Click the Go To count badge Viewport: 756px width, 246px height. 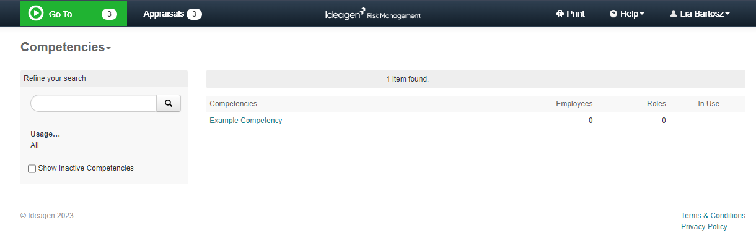tap(109, 14)
